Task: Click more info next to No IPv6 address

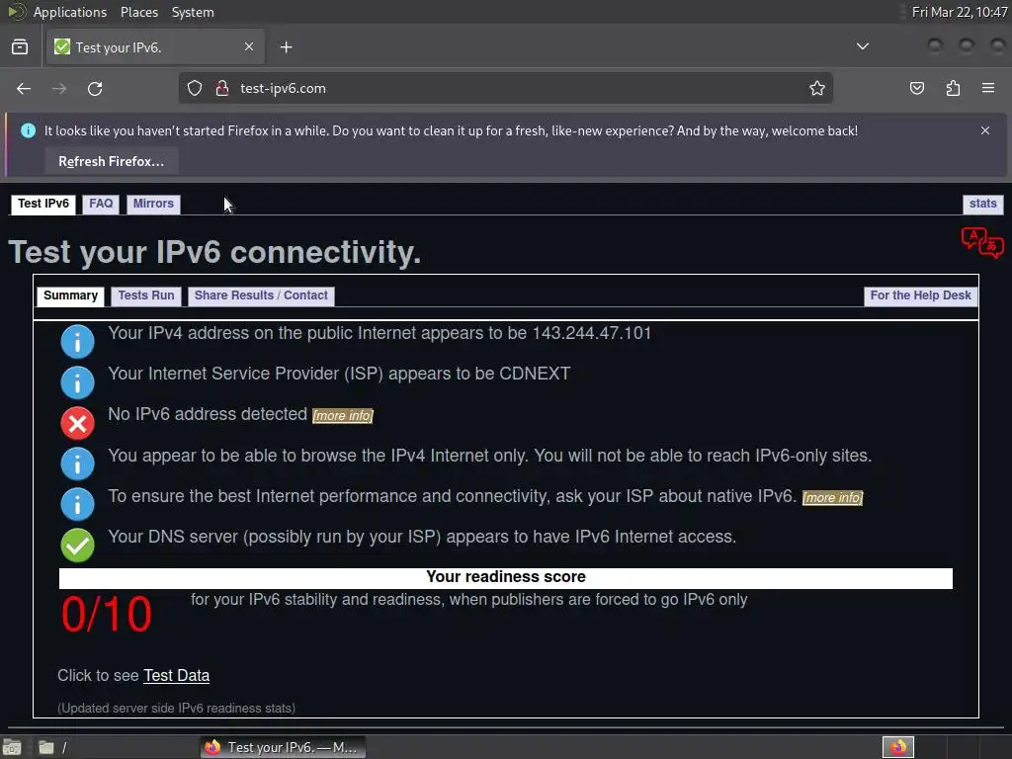Action: tap(343, 416)
